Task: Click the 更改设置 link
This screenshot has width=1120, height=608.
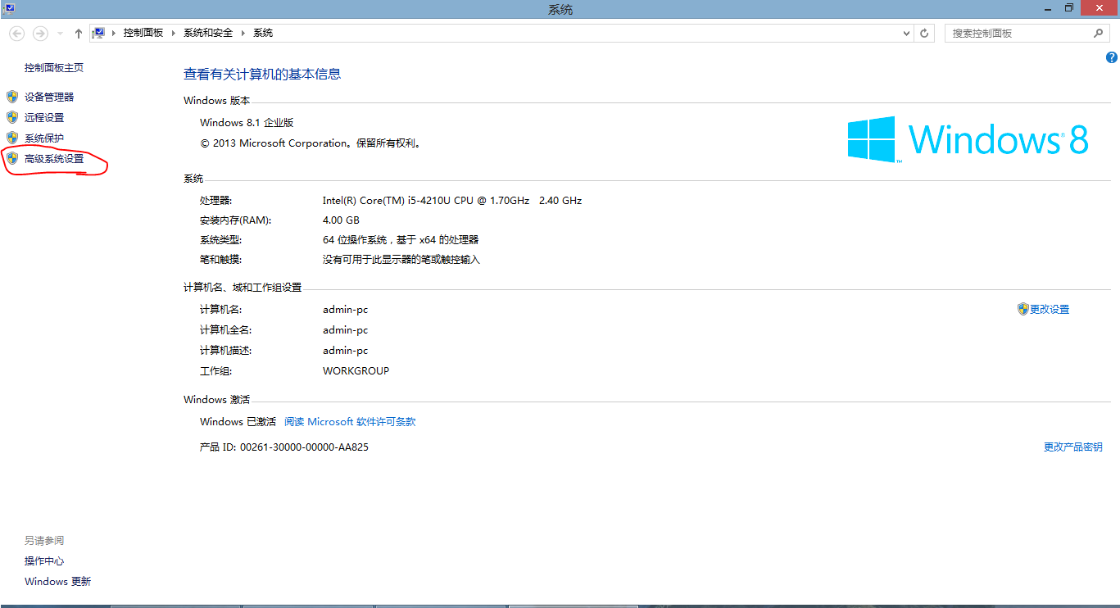Action: pos(1050,310)
